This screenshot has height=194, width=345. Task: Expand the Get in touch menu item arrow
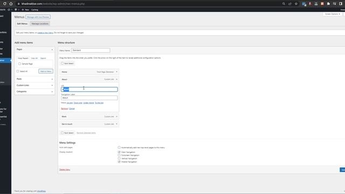click(116, 124)
